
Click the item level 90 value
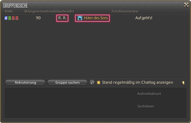point(38,18)
